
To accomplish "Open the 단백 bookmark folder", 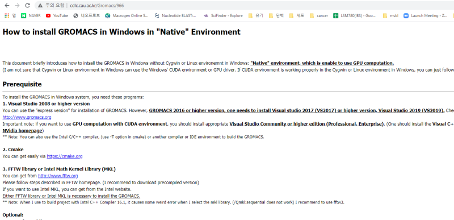I will (x=276, y=16).
